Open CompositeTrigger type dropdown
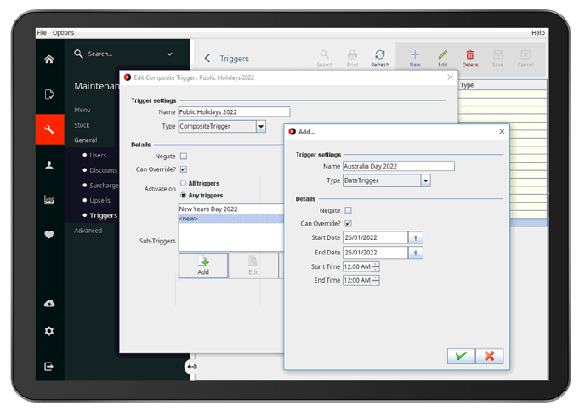Image resolution: width=585 pixels, height=417 pixels. coord(261,126)
